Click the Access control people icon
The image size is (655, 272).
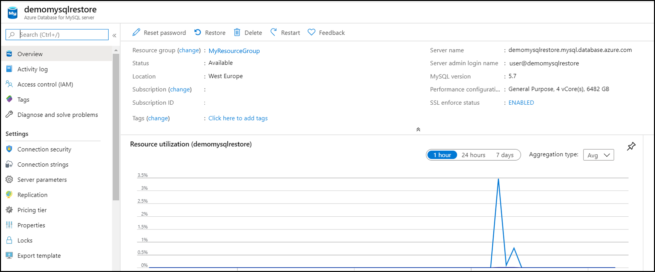9,84
